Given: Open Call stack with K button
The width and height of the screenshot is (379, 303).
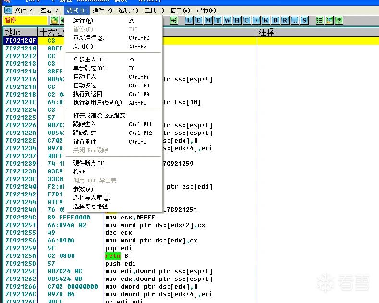Looking at the screenshot, I should pyautogui.click(x=266, y=21).
